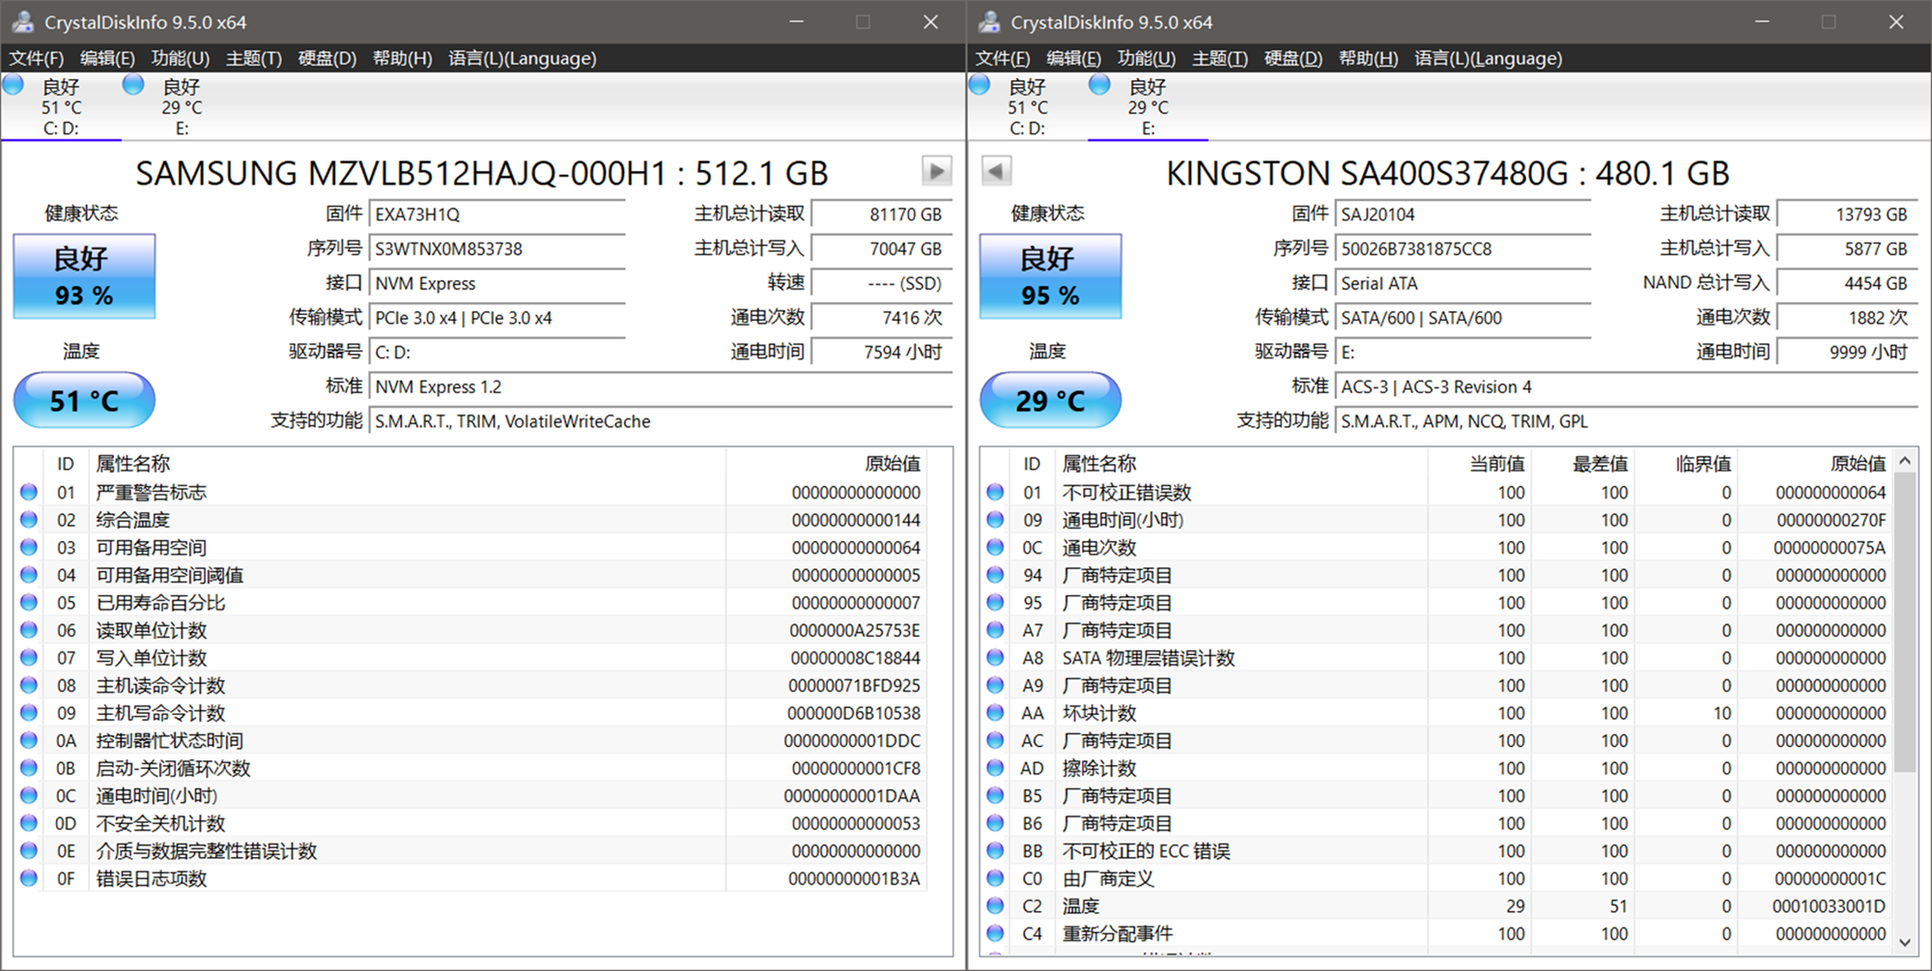Click 属性名称 column header in Samsung list
This screenshot has height=971, width=1932.
pos(406,464)
